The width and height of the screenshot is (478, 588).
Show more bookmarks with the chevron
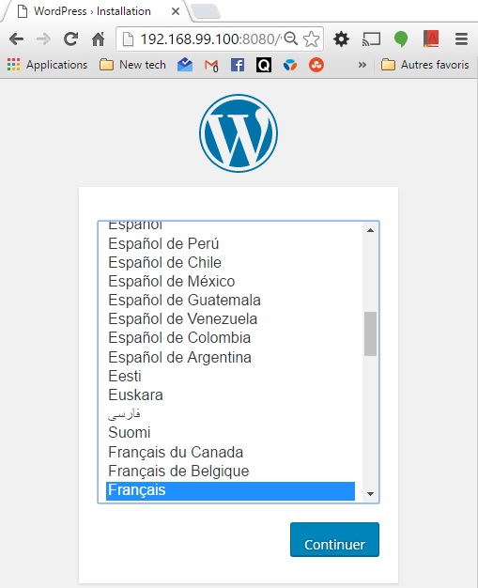click(x=362, y=65)
